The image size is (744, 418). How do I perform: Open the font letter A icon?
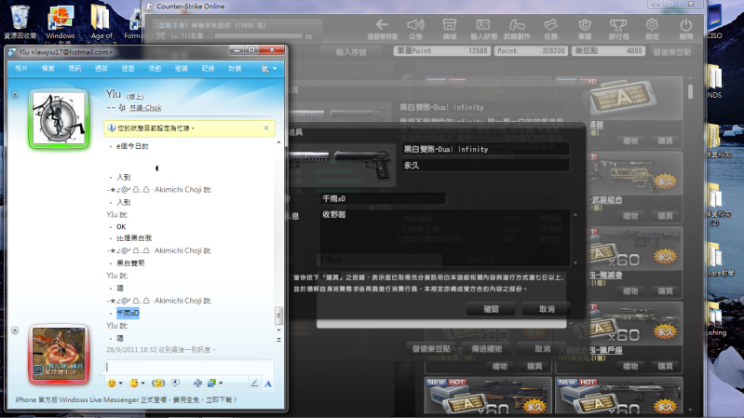click(268, 384)
